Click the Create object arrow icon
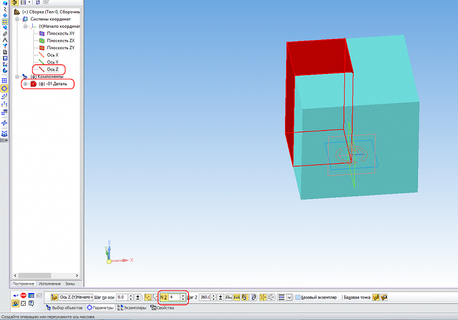 pos(16,296)
